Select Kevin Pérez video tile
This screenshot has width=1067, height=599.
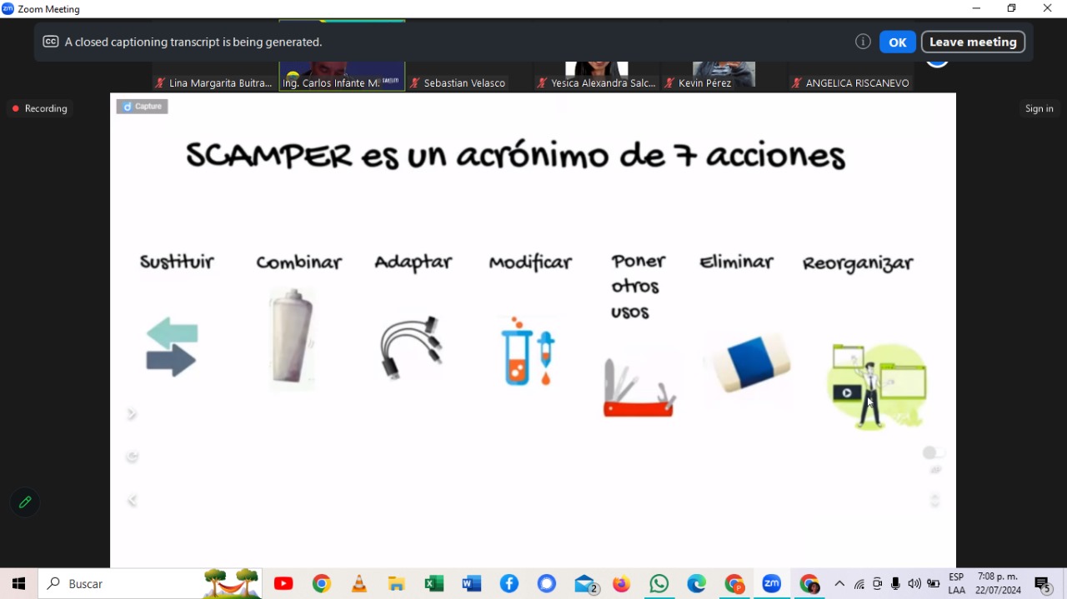[x=723, y=77]
